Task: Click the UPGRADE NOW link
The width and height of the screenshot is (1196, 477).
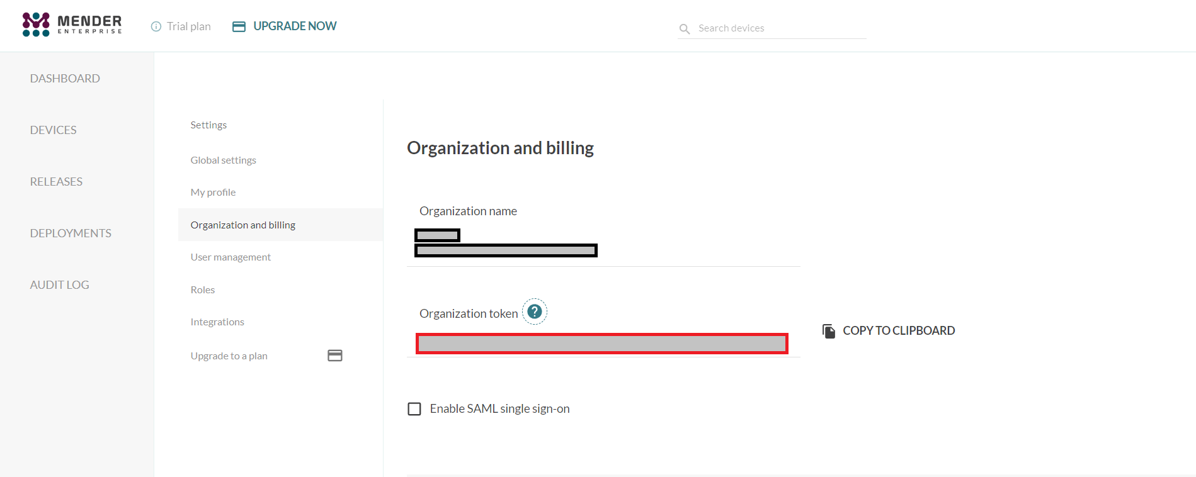Action: [x=295, y=26]
